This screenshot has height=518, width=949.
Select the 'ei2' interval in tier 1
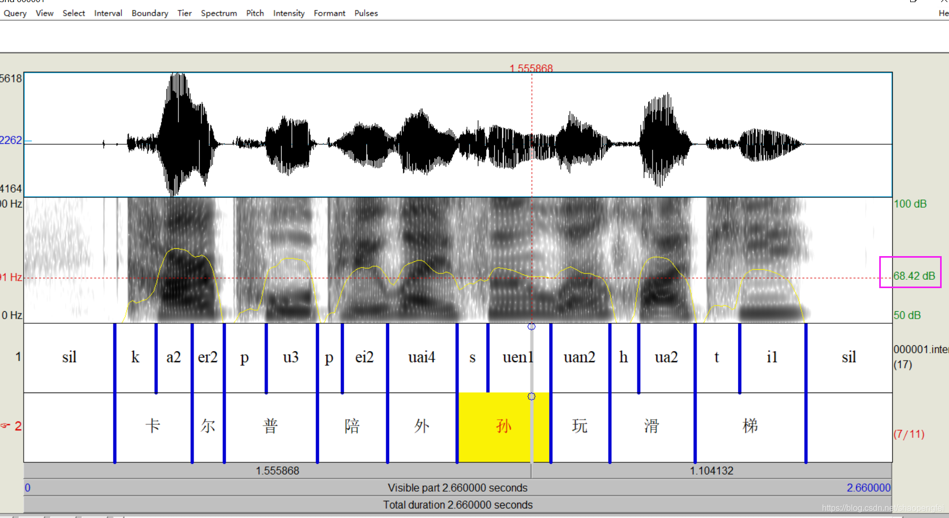click(x=365, y=357)
